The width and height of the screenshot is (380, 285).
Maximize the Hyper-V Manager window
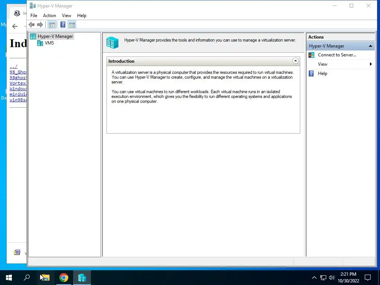point(351,6)
